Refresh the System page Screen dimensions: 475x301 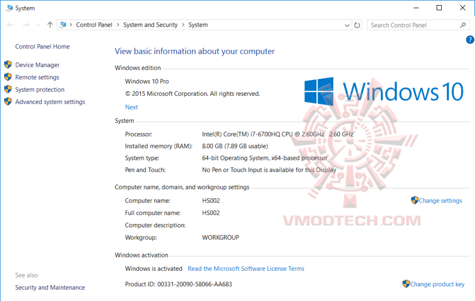(x=357, y=25)
